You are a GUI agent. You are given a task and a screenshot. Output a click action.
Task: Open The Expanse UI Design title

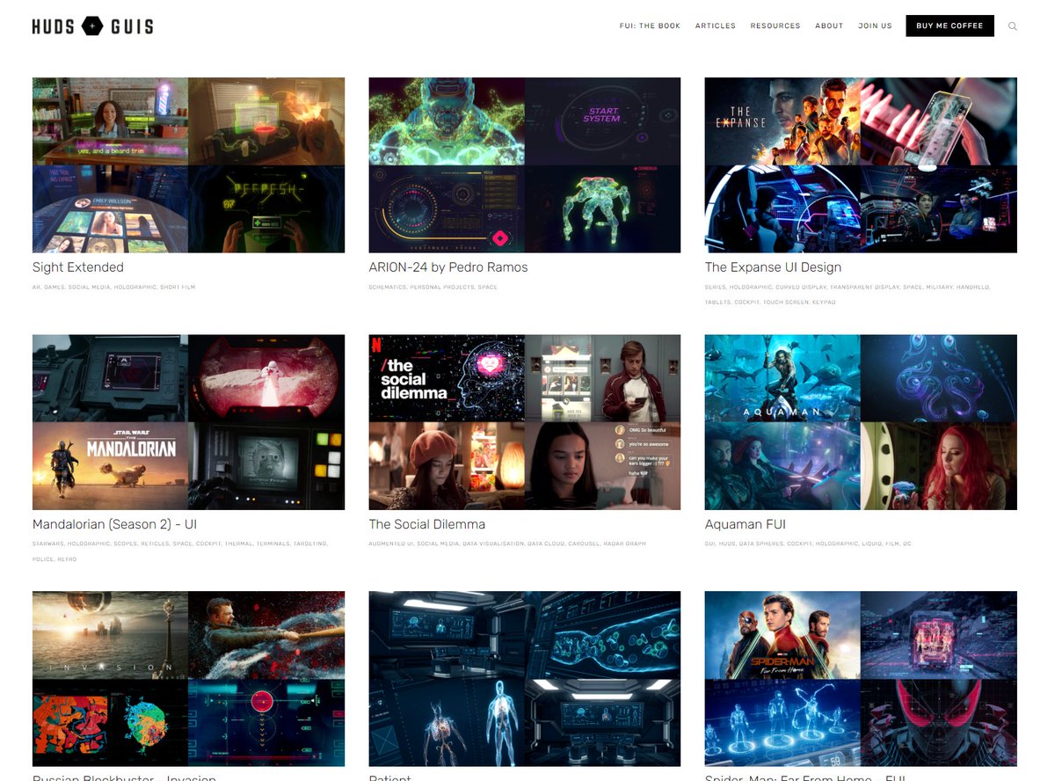tap(773, 267)
